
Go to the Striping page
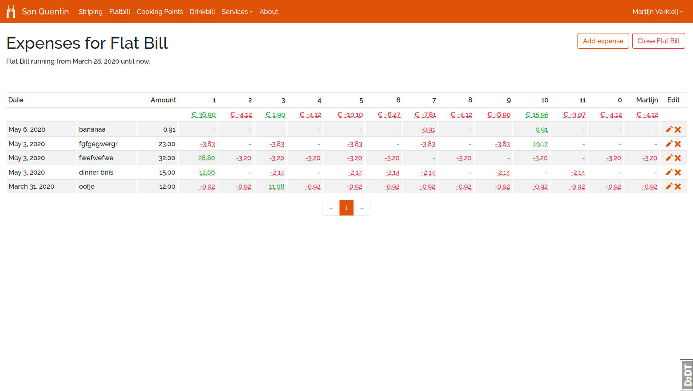90,12
